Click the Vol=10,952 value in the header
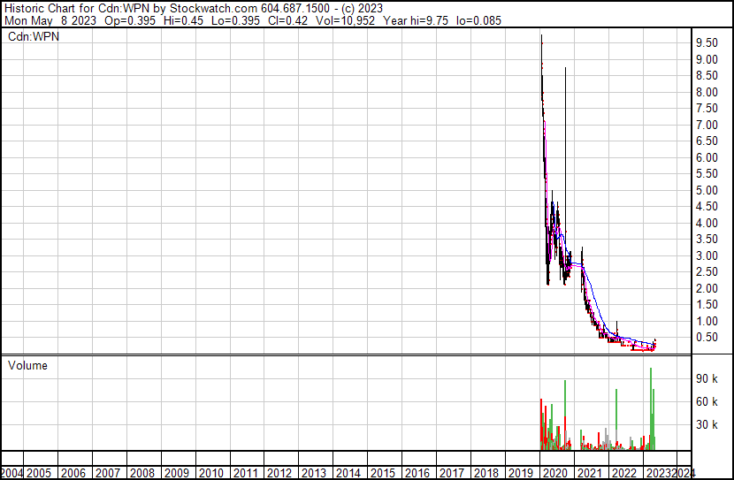 [x=345, y=20]
